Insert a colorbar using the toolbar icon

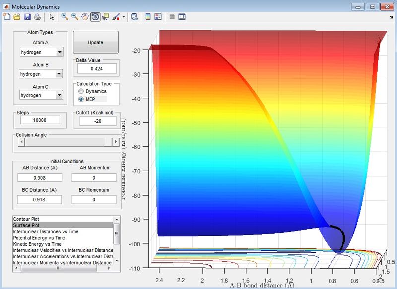(x=148, y=17)
